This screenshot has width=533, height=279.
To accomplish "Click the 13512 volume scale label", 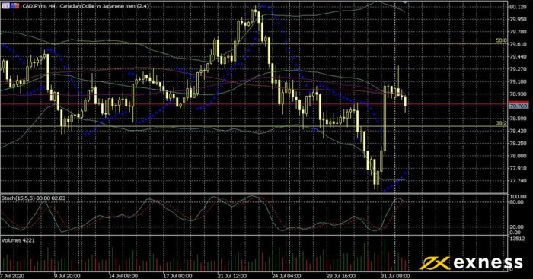I will (517, 239).
